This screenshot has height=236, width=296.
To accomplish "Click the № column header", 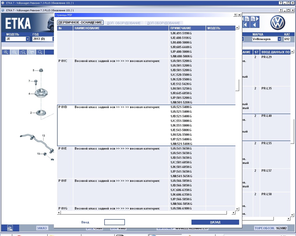I will coord(65,28).
